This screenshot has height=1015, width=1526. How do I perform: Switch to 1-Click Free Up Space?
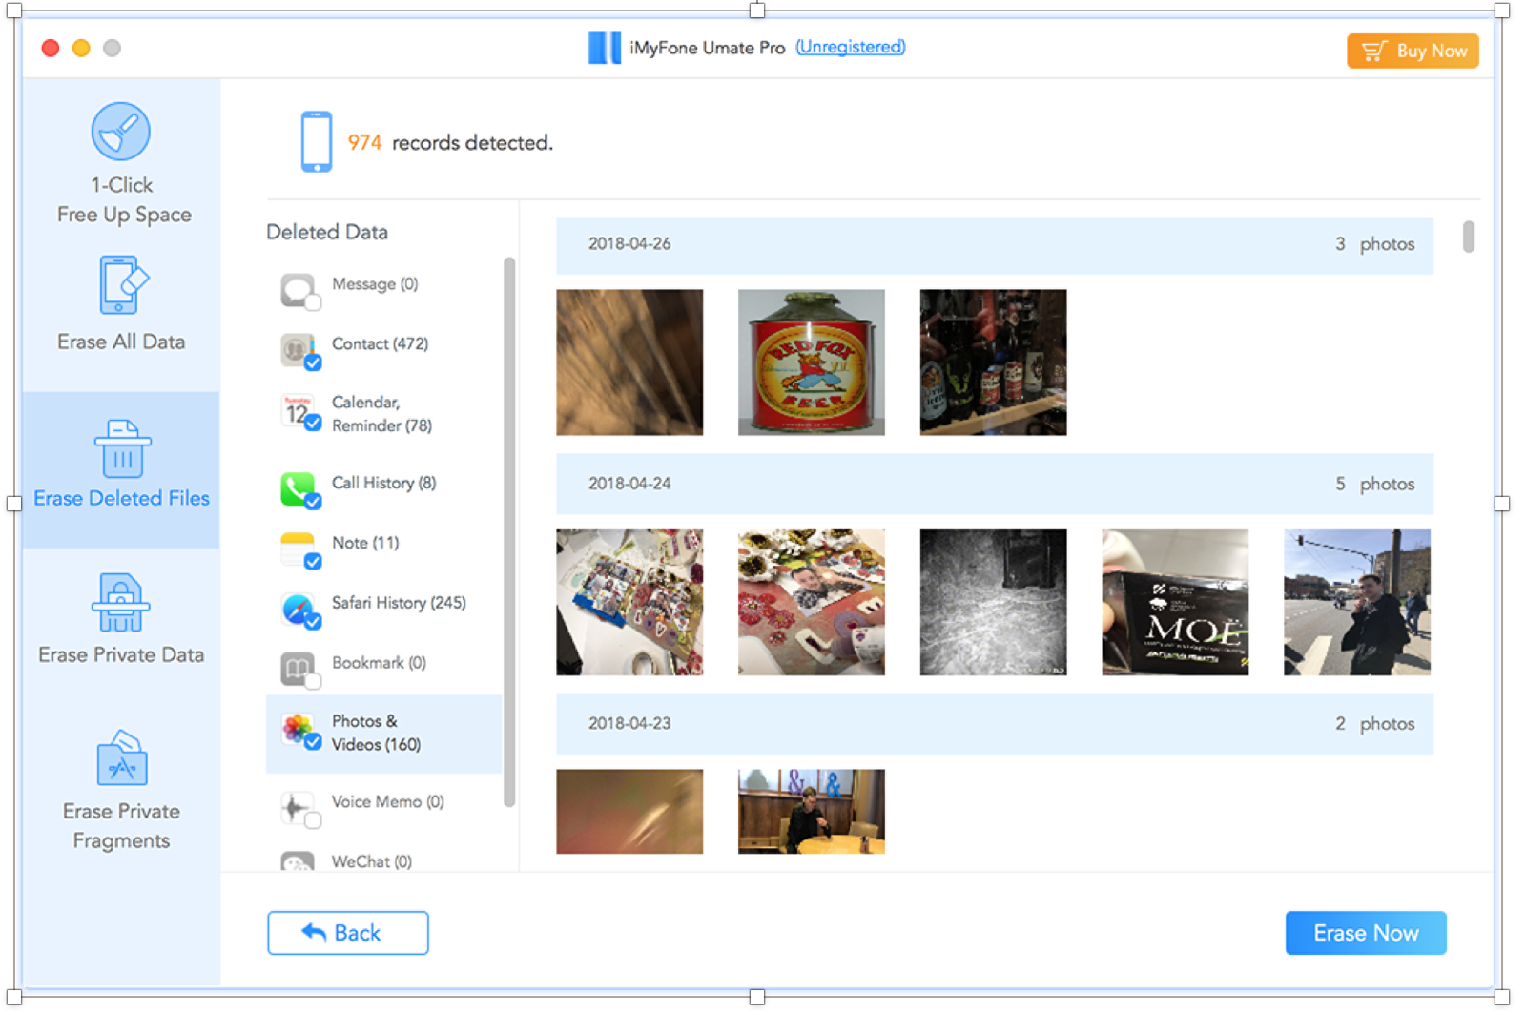[x=122, y=164]
